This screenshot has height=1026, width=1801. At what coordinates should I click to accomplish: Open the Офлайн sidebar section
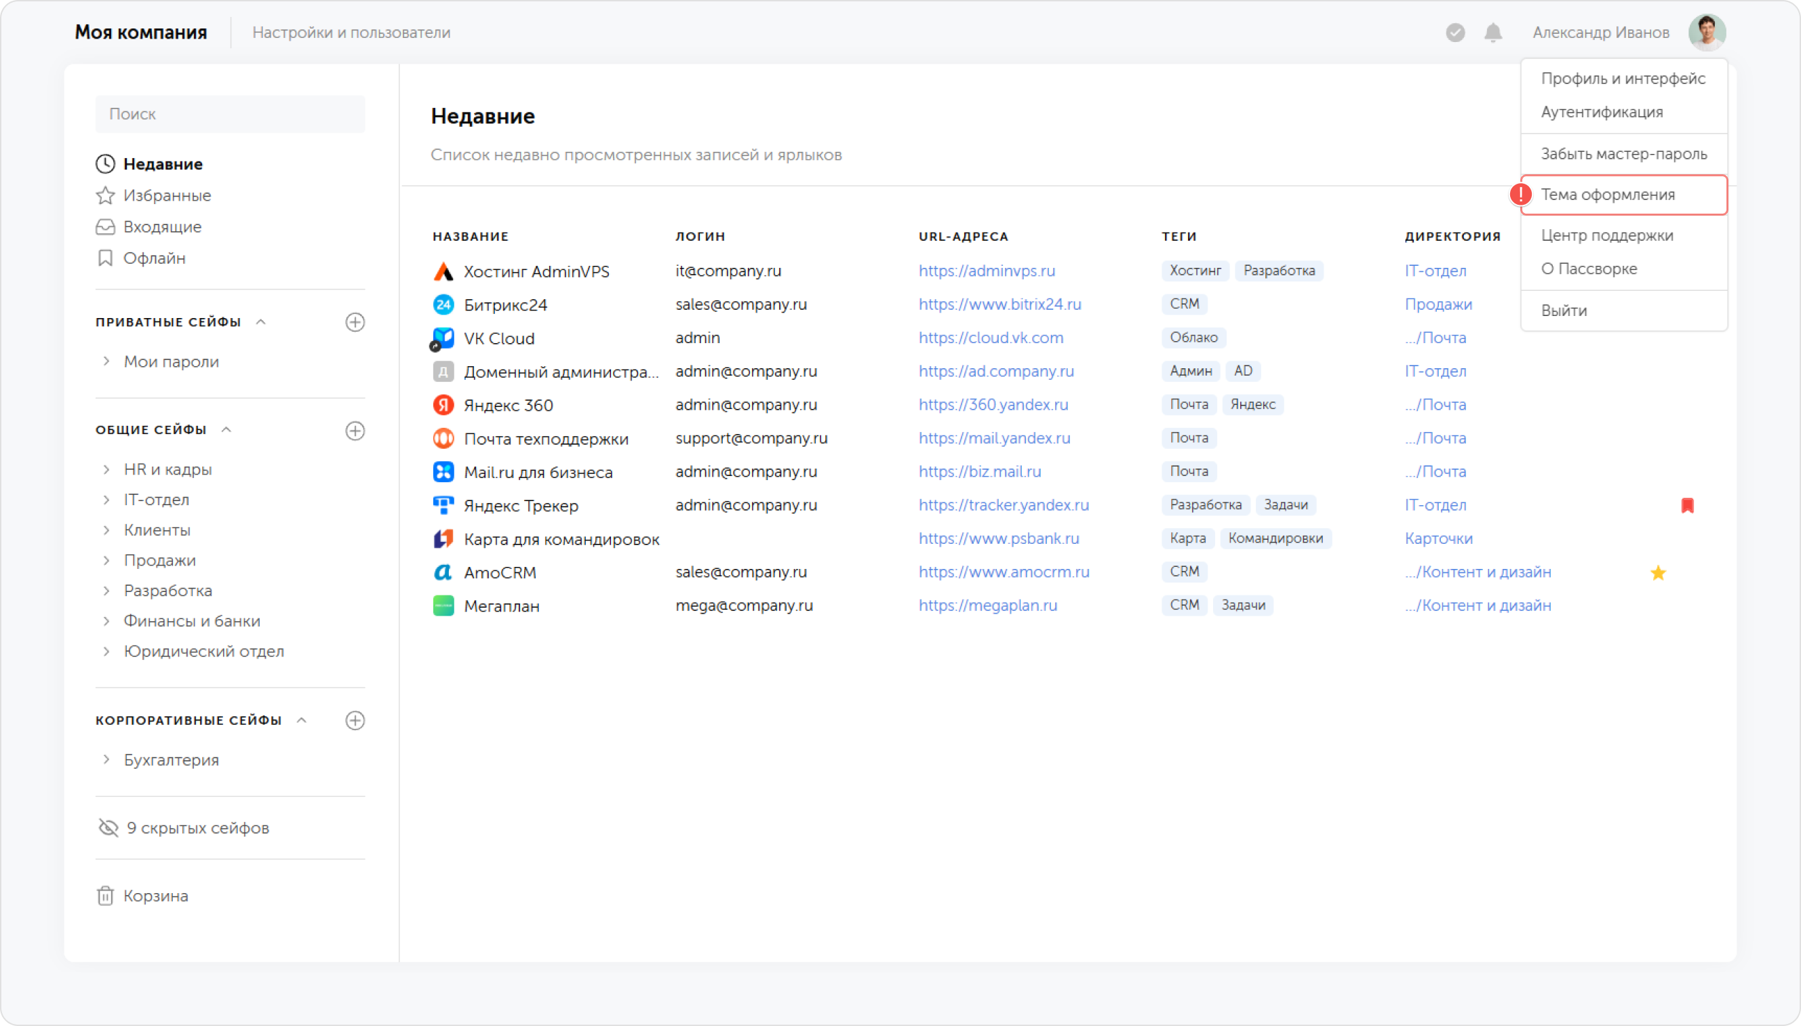pyautogui.click(x=141, y=258)
